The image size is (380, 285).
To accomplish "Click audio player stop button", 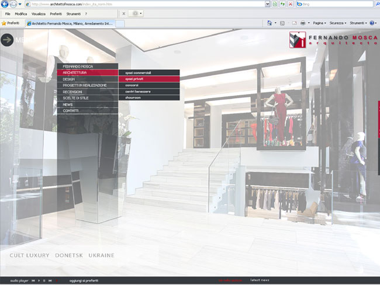I will pyautogui.click(x=44, y=281).
